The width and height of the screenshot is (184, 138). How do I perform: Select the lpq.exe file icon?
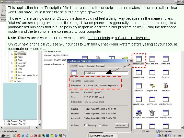tap(152, 72)
